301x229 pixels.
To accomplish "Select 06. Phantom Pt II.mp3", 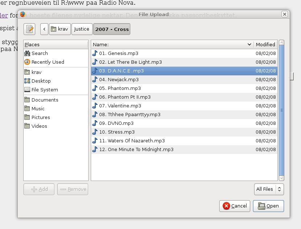I will pyautogui.click(x=184, y=97).
